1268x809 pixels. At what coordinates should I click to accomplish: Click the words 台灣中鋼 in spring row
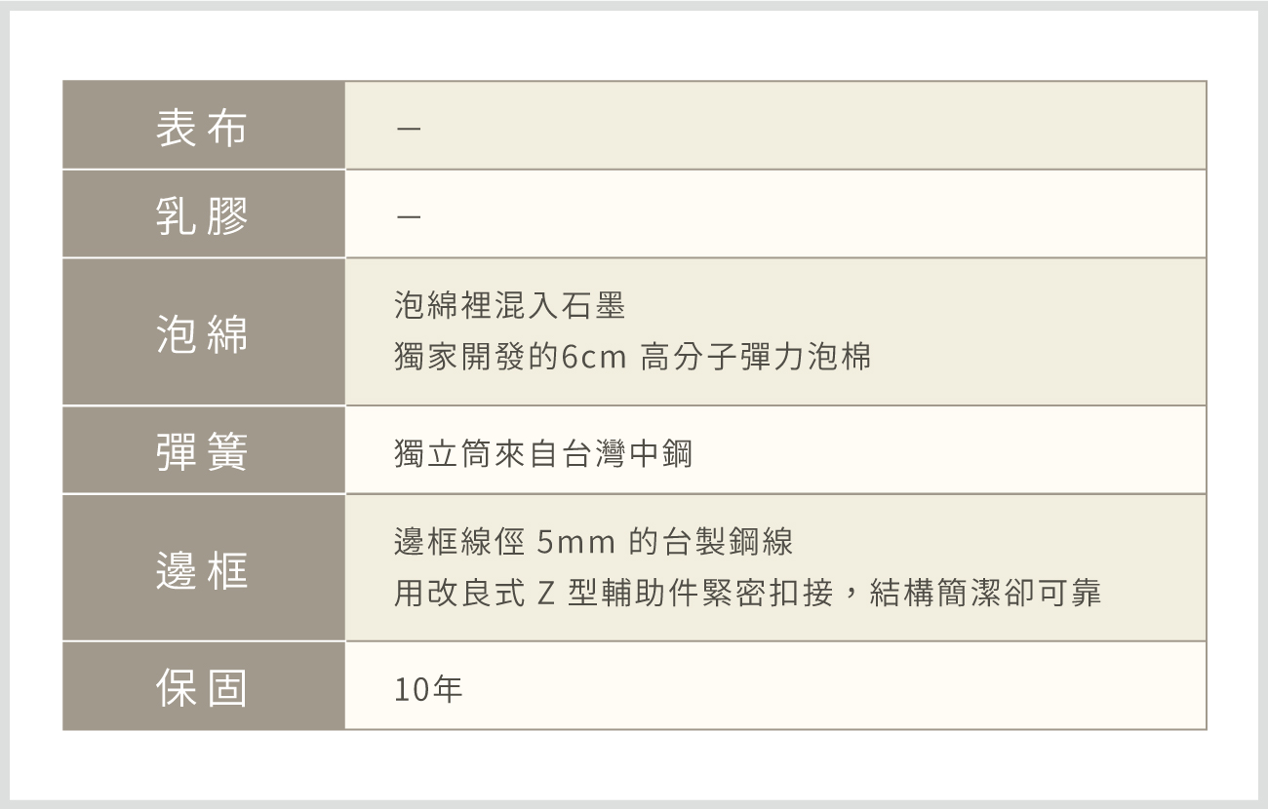pyautogui.click(x=626, y=454)
